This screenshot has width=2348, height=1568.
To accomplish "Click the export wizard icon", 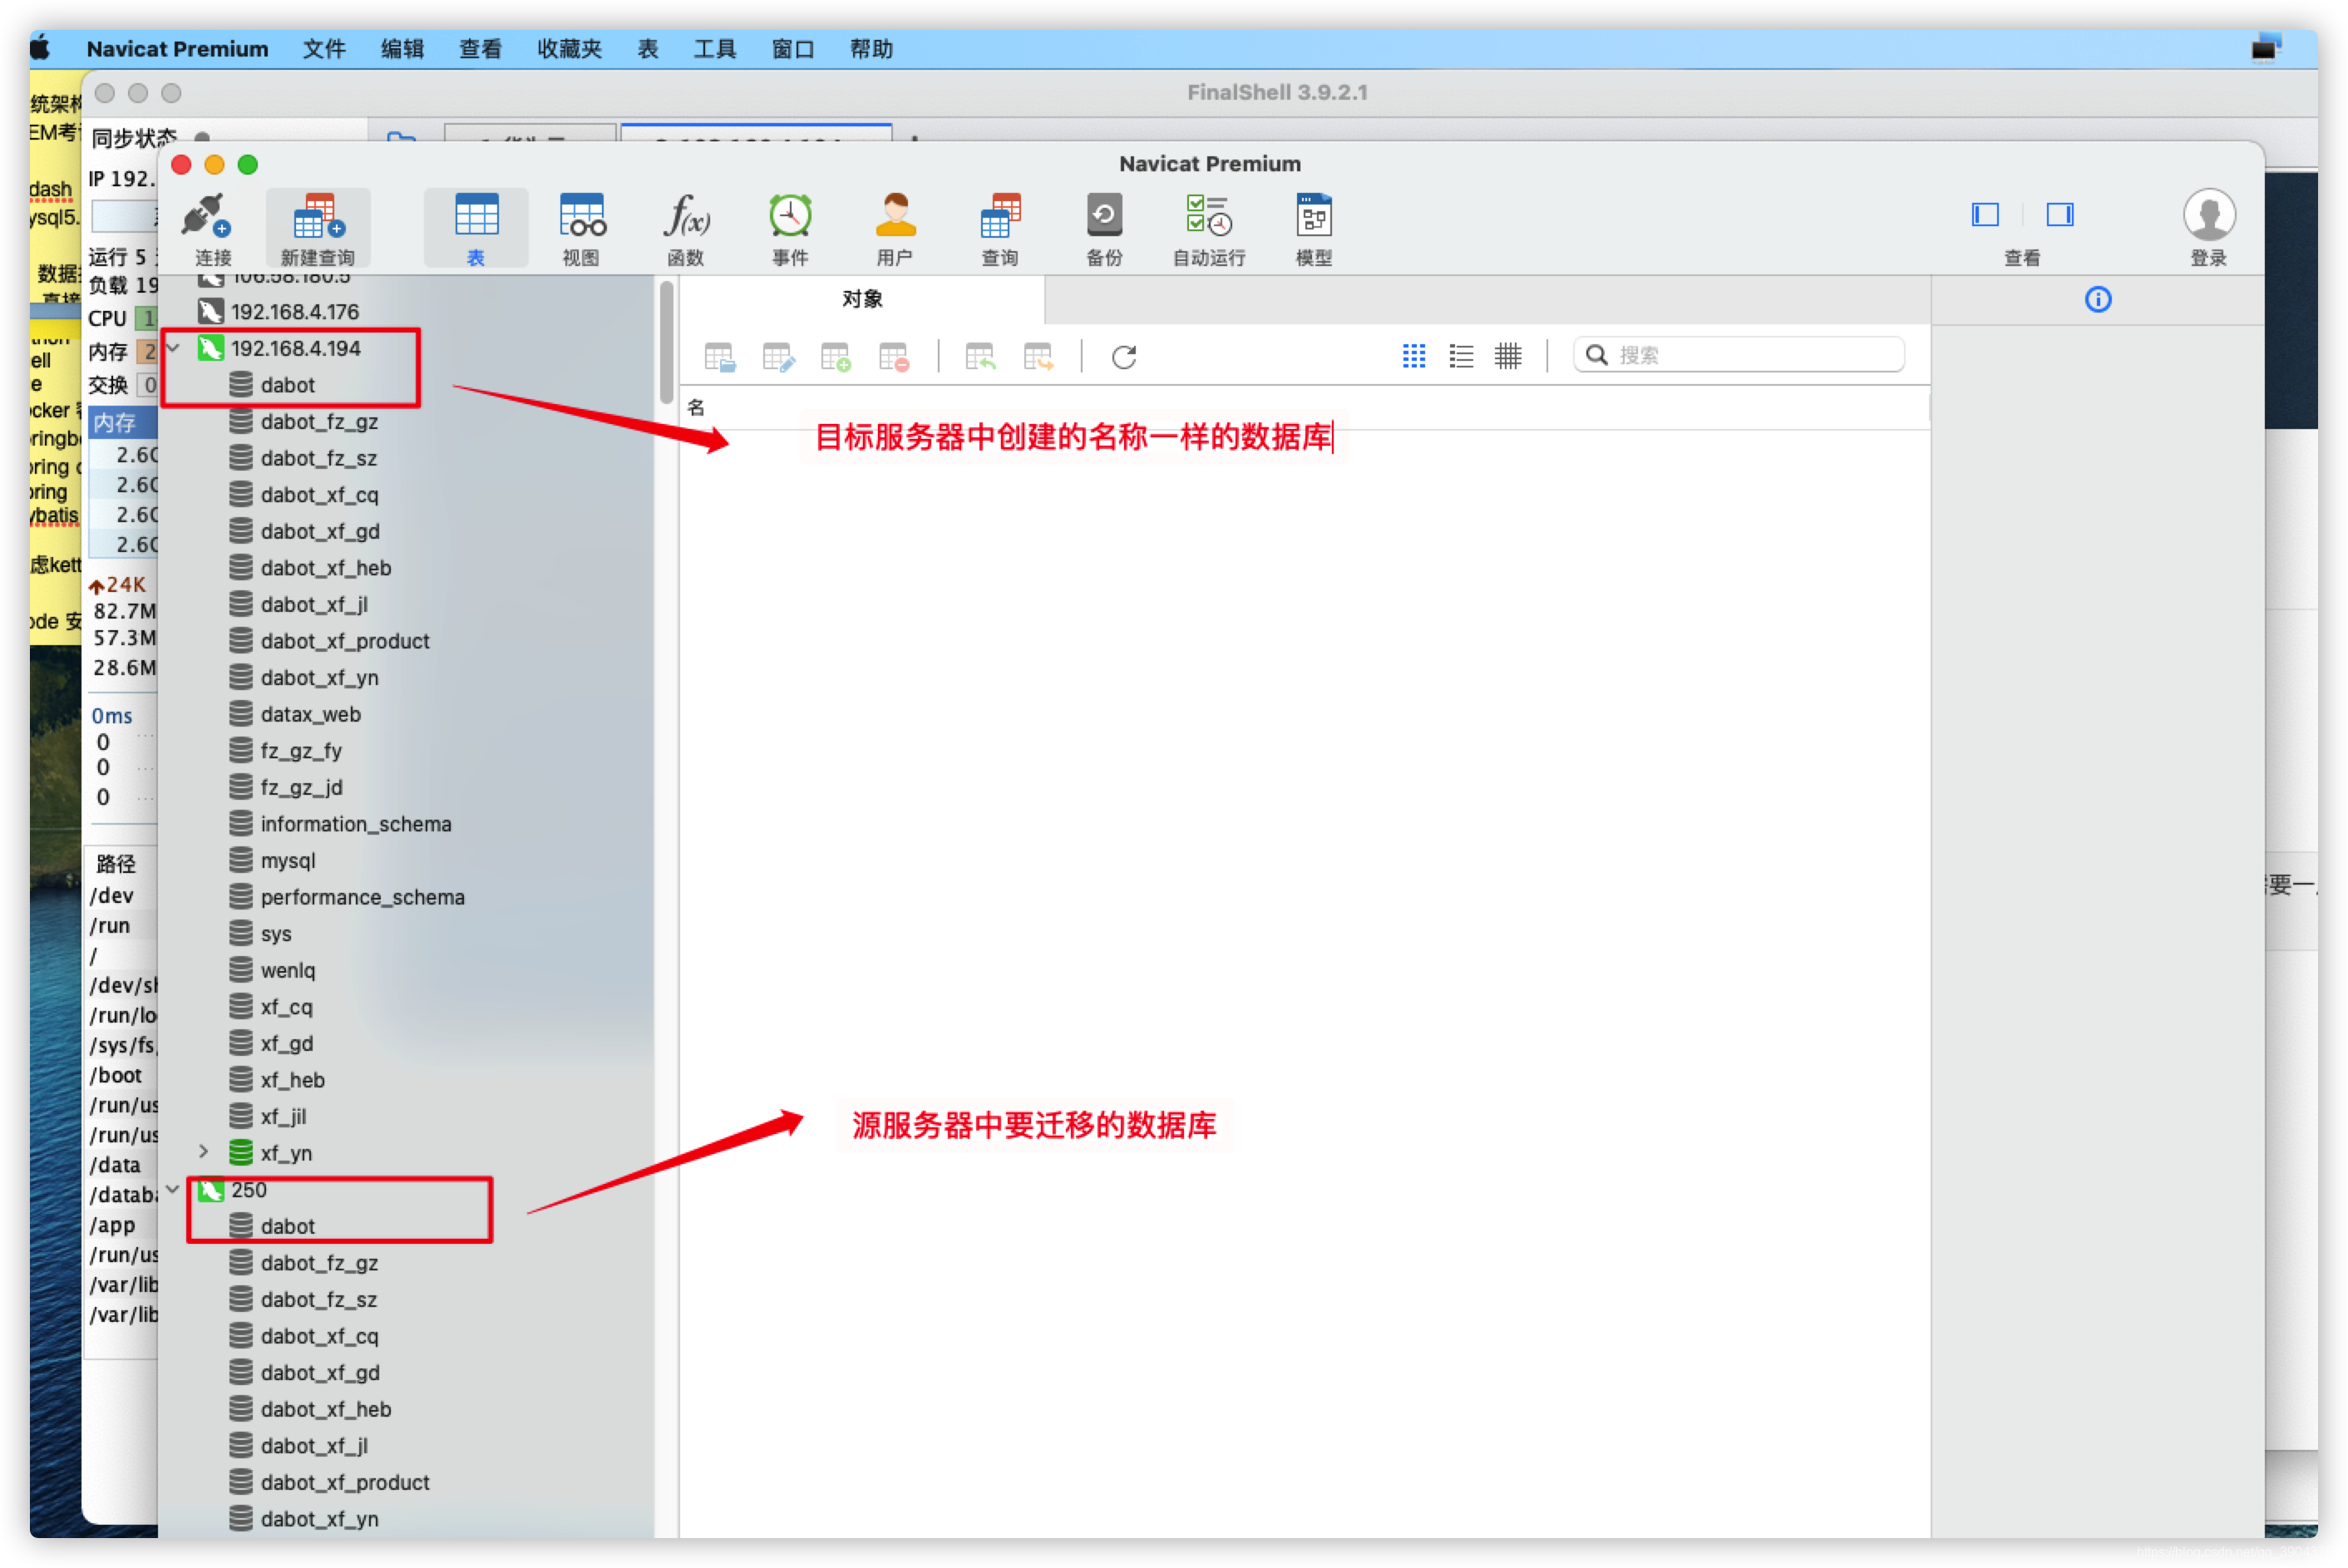I will [x=1038, y=357].
